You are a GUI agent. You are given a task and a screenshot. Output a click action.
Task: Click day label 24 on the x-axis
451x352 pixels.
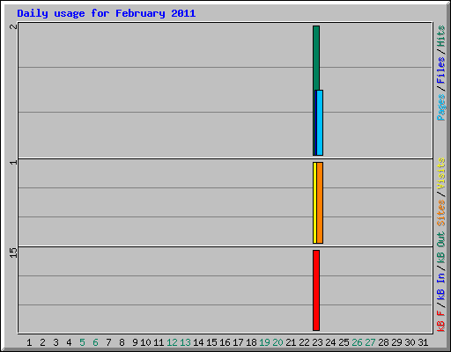(x=330, y=342)
